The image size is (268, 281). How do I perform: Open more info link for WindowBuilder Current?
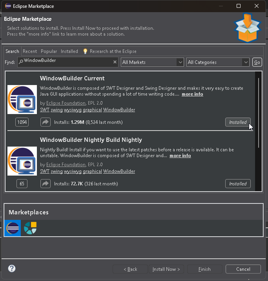point(192,94)
